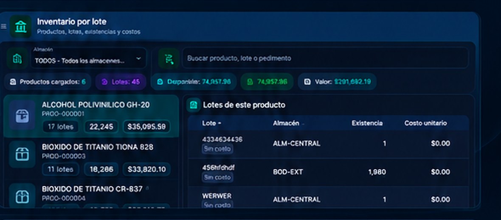Click the 1,980 existencia value
The width and height of the screenshot is (501, 220).
click(x=377, y=172)
